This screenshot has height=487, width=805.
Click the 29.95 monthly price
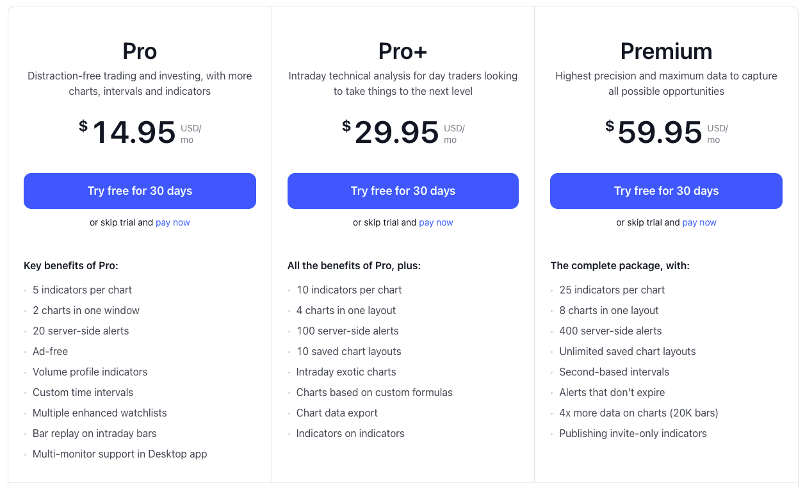403,133
